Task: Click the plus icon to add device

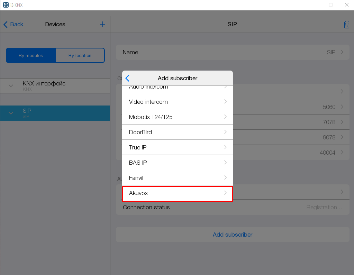Action: [102, 24]
